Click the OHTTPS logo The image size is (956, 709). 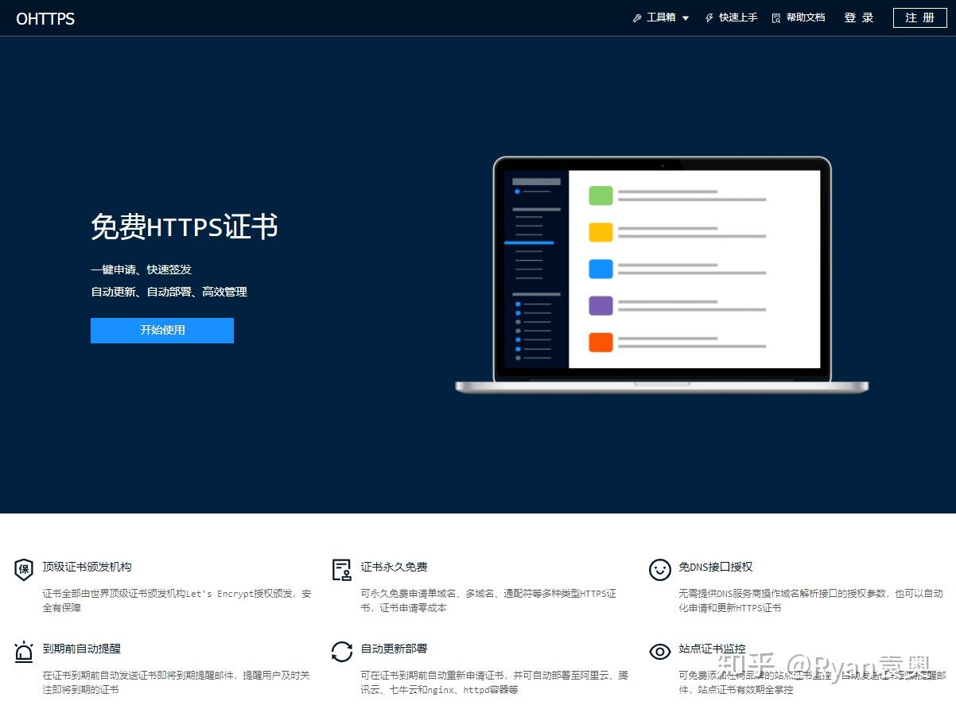click(x=45, y=19)
